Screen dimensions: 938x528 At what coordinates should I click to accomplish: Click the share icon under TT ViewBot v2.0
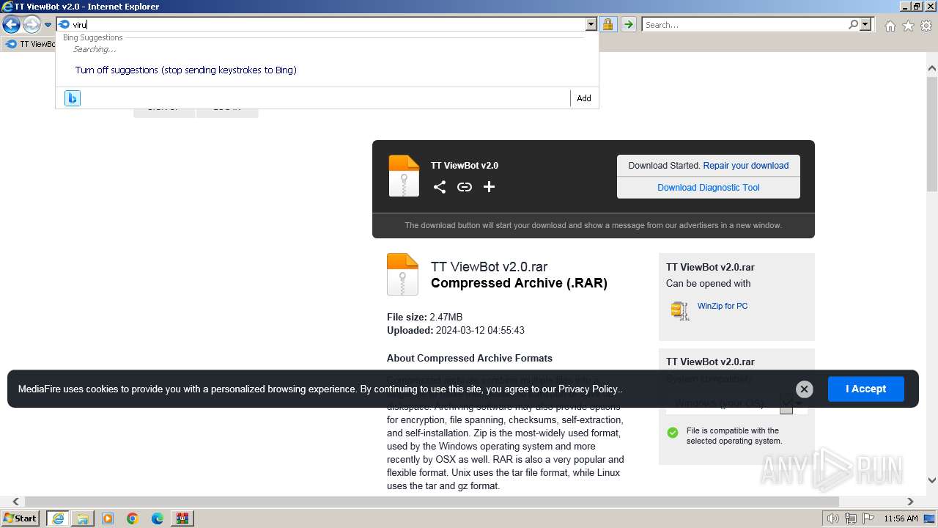pyautogui.click(x=440, y=187)
